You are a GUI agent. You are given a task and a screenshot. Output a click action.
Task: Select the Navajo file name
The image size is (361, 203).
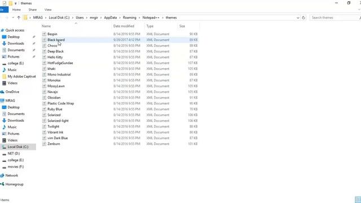click(52, 91)
